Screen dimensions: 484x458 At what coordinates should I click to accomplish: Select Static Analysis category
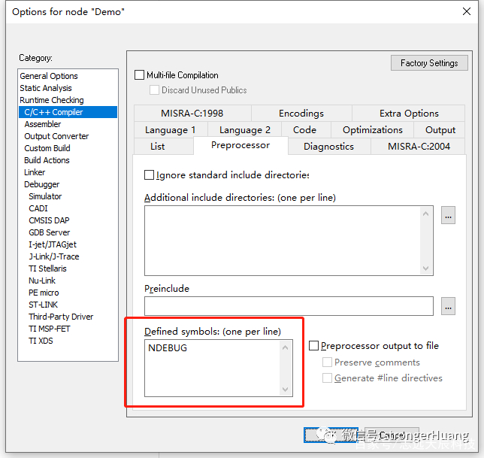pyautogui.click(x=68, y=88)
